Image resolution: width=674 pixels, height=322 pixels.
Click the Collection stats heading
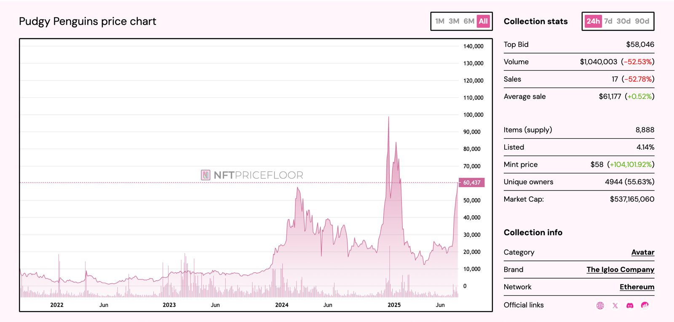(x=536, y=21)
